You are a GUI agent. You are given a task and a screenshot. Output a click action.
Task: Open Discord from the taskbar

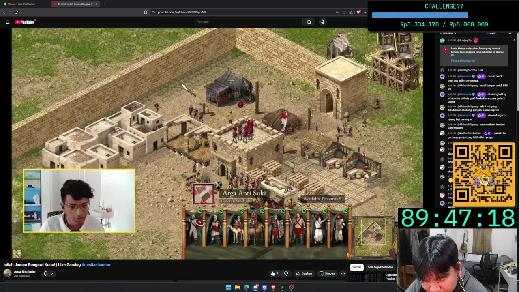pos(255,287)
